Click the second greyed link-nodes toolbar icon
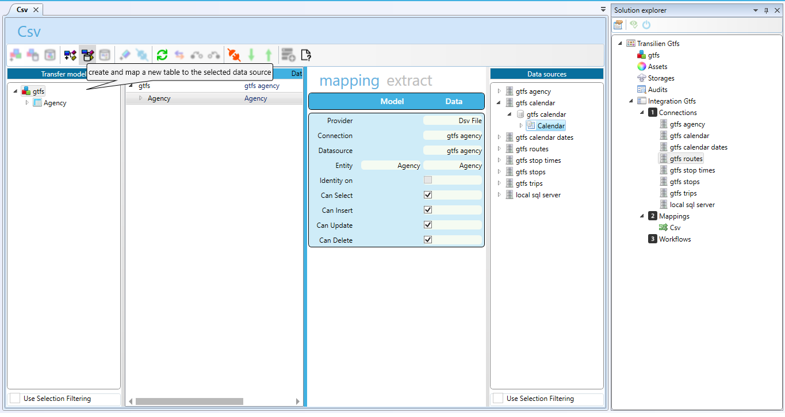The width and height of the screenshot is (785, 417). click(x=214, y=55)
